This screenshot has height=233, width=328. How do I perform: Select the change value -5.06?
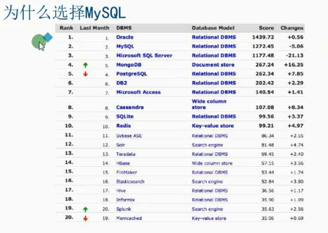[296, 47]
